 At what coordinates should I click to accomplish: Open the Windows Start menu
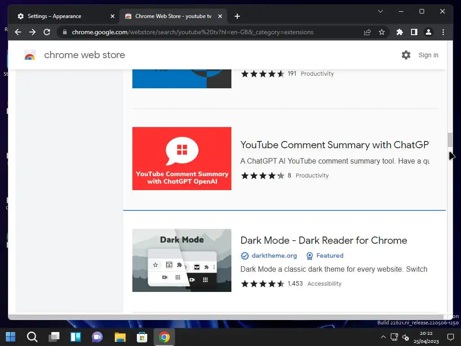pos(11,337)
